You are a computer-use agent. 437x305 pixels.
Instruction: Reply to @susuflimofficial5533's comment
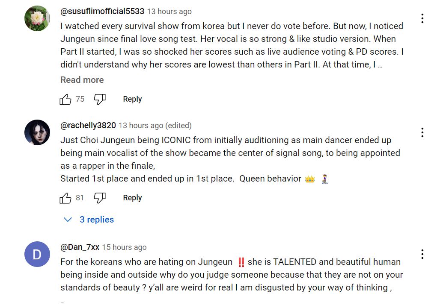click(132, 99)
